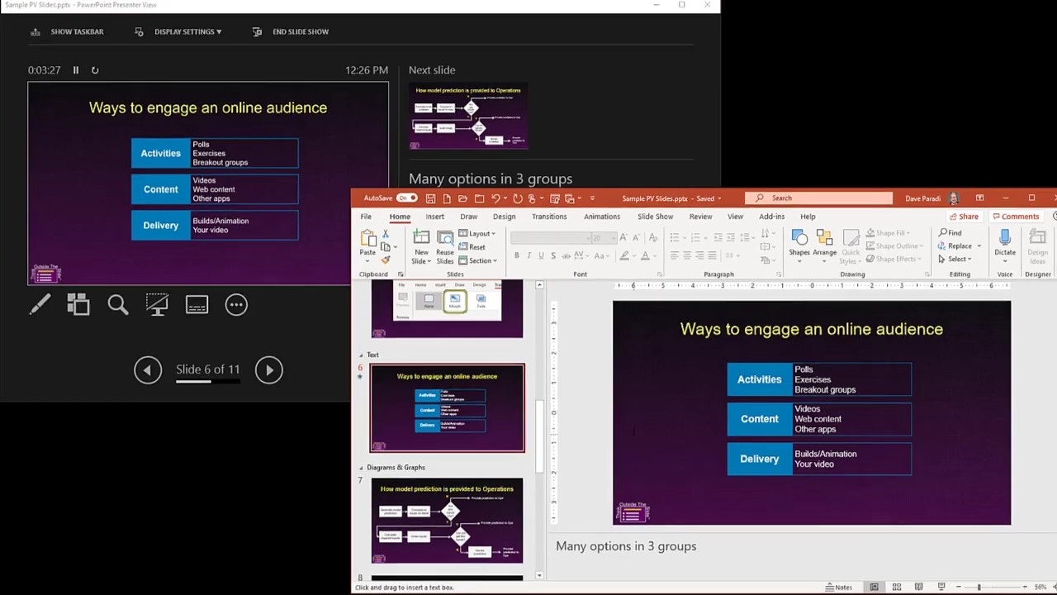Viewport: 1057px width, 595px height.
Task: Collapse the Diagrams & Graphs section
Action: pos(361,468)
